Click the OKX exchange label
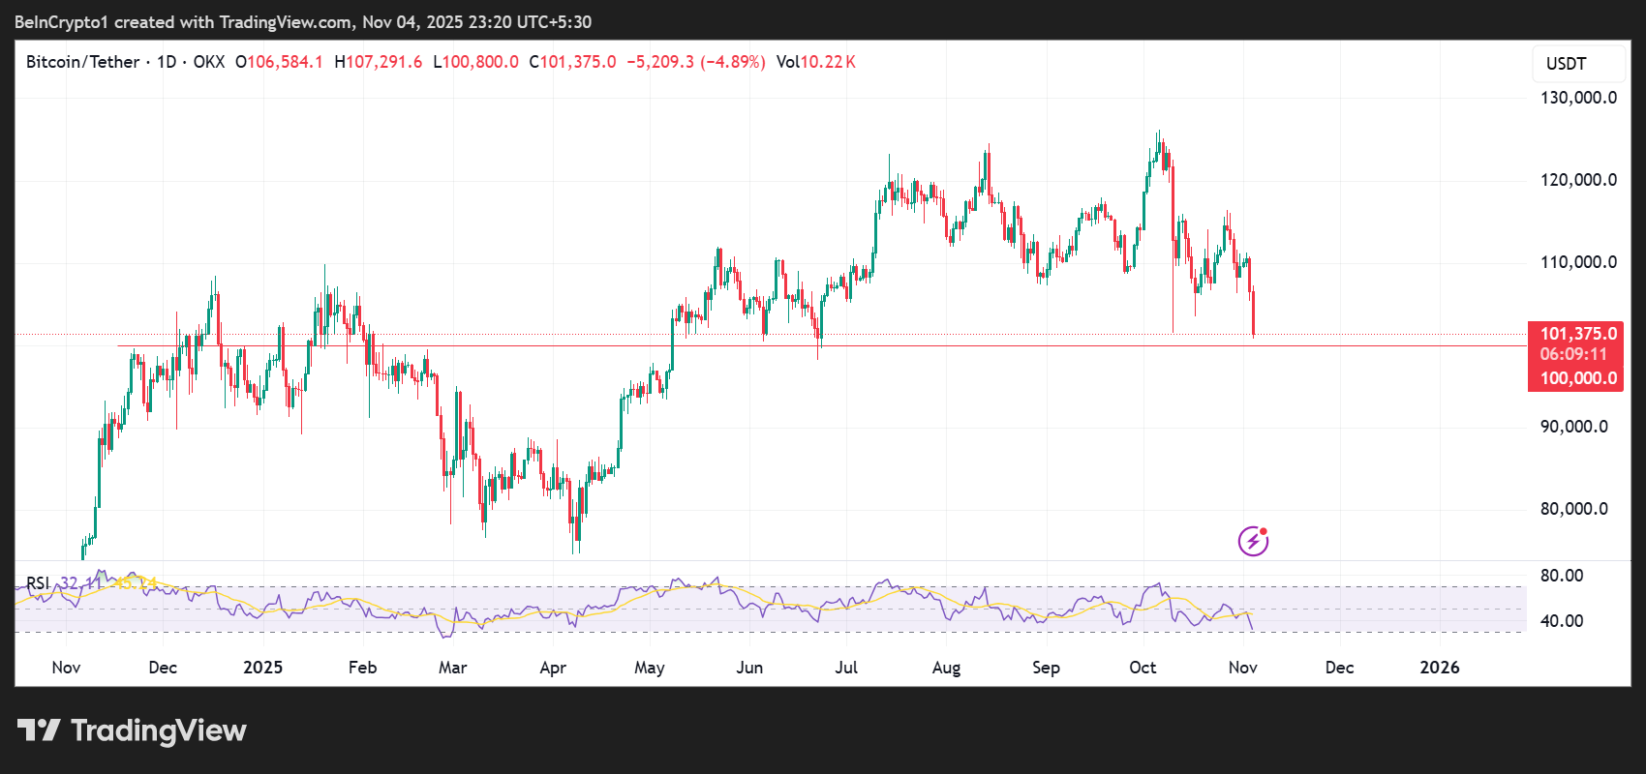 tap(208, 62)
